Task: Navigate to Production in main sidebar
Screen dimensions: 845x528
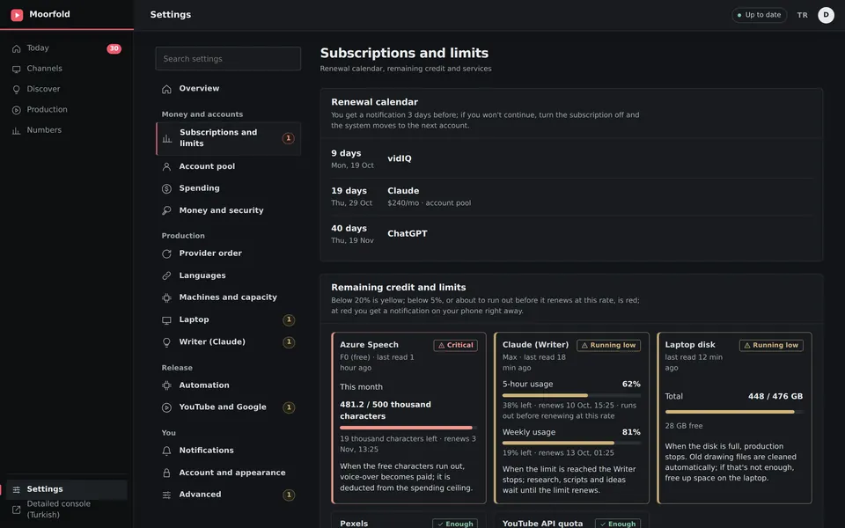Action: point(67,109)
